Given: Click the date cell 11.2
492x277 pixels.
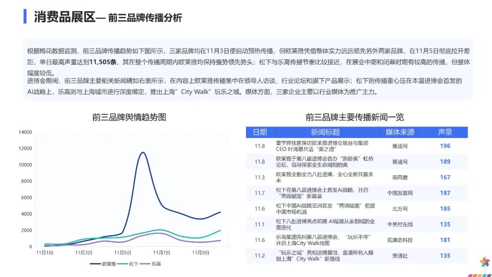Looking at the screenshot, I should coord(260,256).
